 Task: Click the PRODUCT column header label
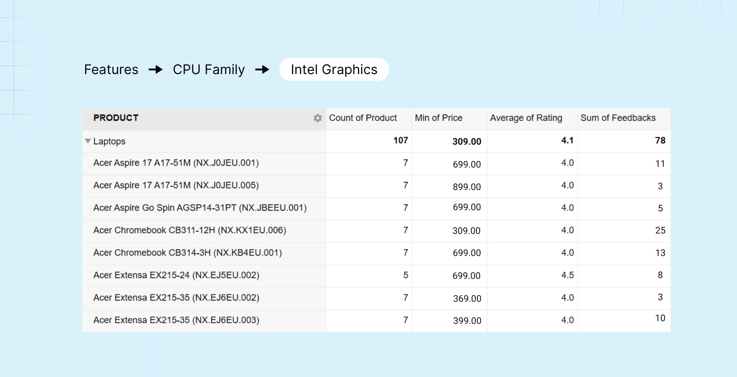tap(116, 118)
